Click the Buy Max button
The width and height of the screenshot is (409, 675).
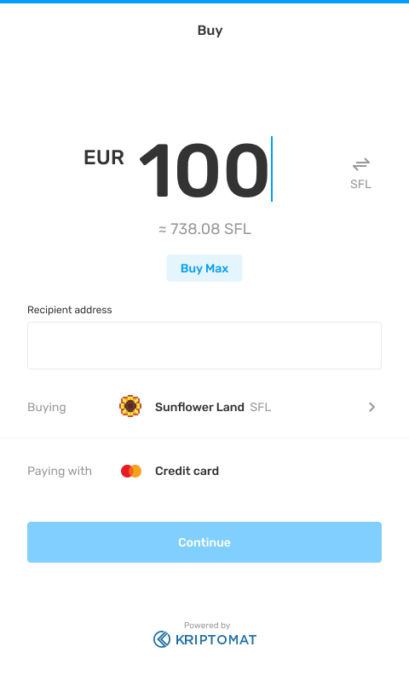[x=204, y=268]
